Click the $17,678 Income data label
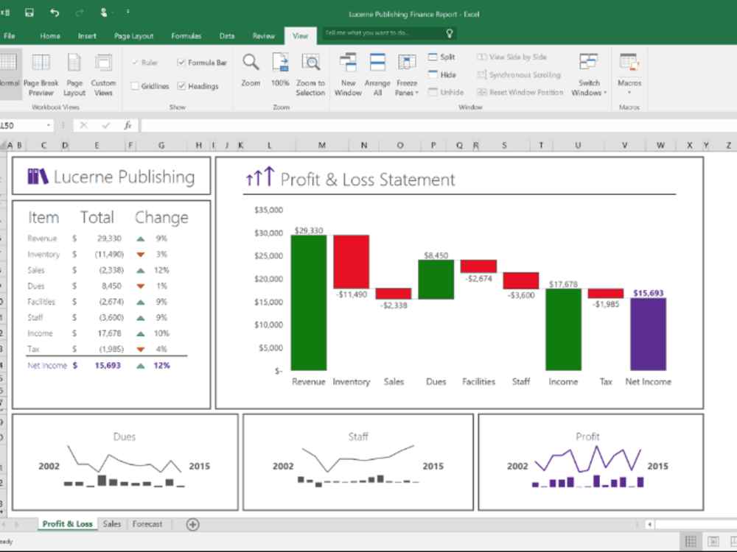 coord(563,284)
